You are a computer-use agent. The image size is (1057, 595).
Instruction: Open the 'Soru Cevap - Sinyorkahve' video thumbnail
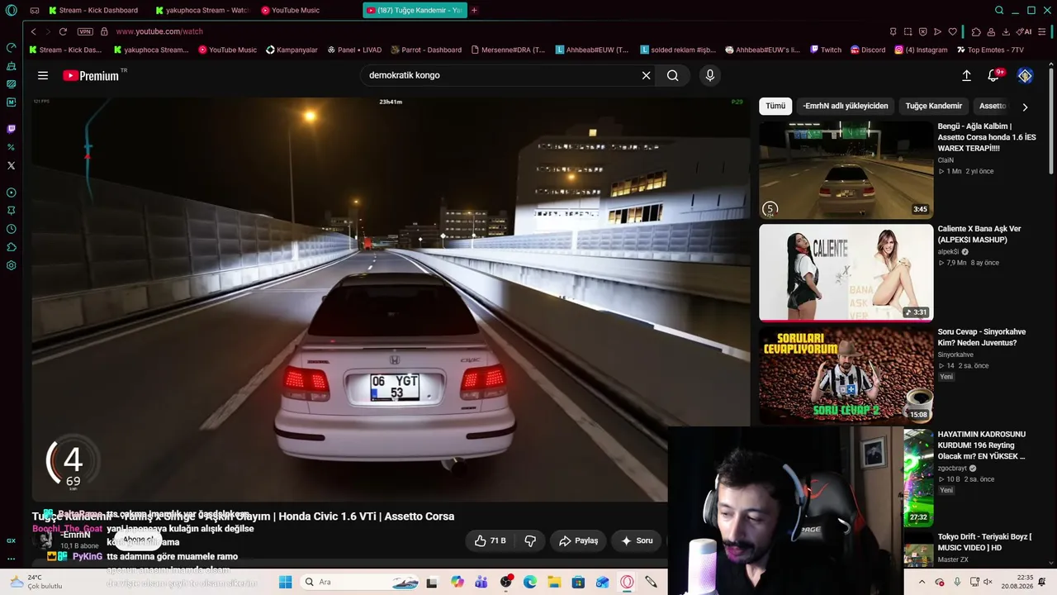846,375
